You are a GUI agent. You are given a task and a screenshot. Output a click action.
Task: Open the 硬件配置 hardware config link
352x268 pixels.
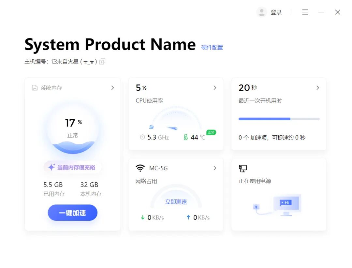212,47
